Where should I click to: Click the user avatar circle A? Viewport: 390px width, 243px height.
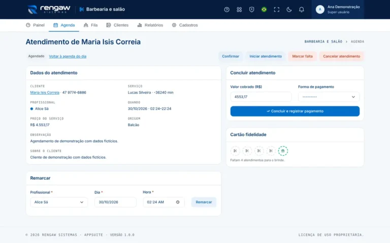tap(320, 10)
